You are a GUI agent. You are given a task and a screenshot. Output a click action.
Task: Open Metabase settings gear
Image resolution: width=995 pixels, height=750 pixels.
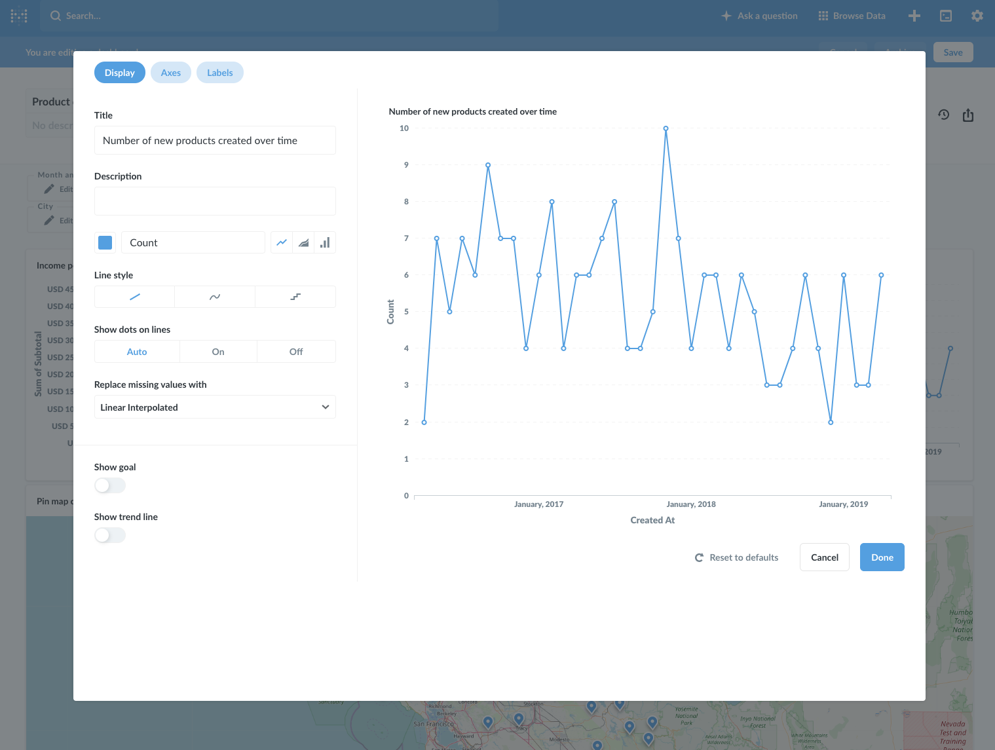[977, 15]
